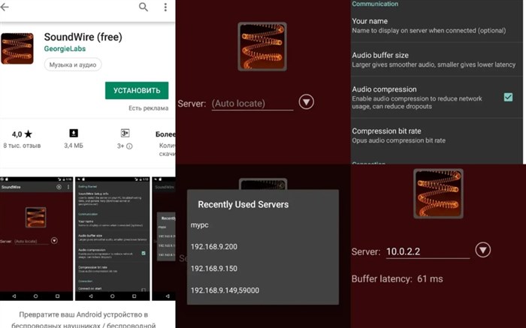Viewport: 526px width, 328px height.
Task: Open the Your name setting
Action: [438, 26]
